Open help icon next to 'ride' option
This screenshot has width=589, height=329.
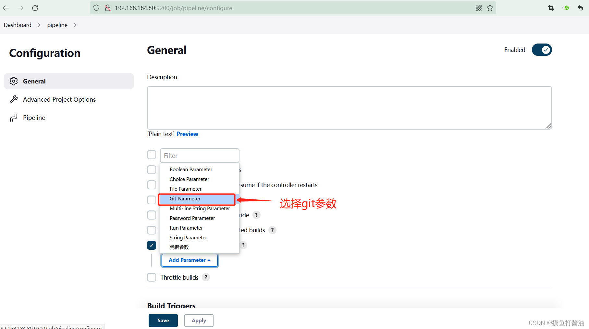[256, 215]
